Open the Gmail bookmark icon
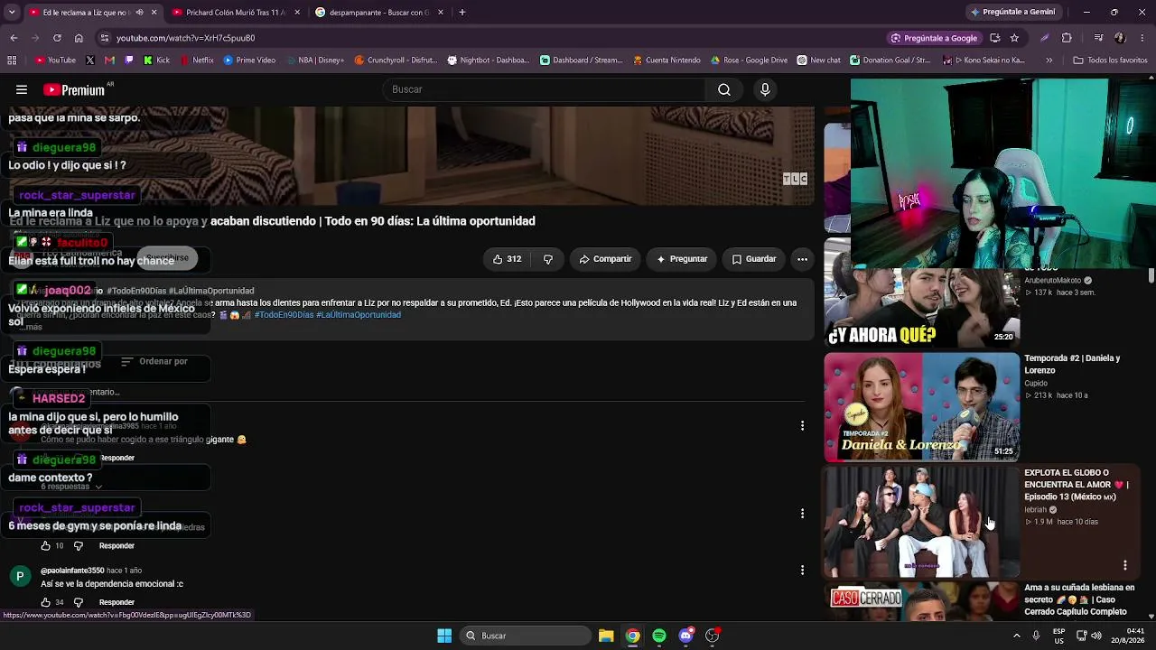Screen dimensions: 1156x650 tap(109, 60)
